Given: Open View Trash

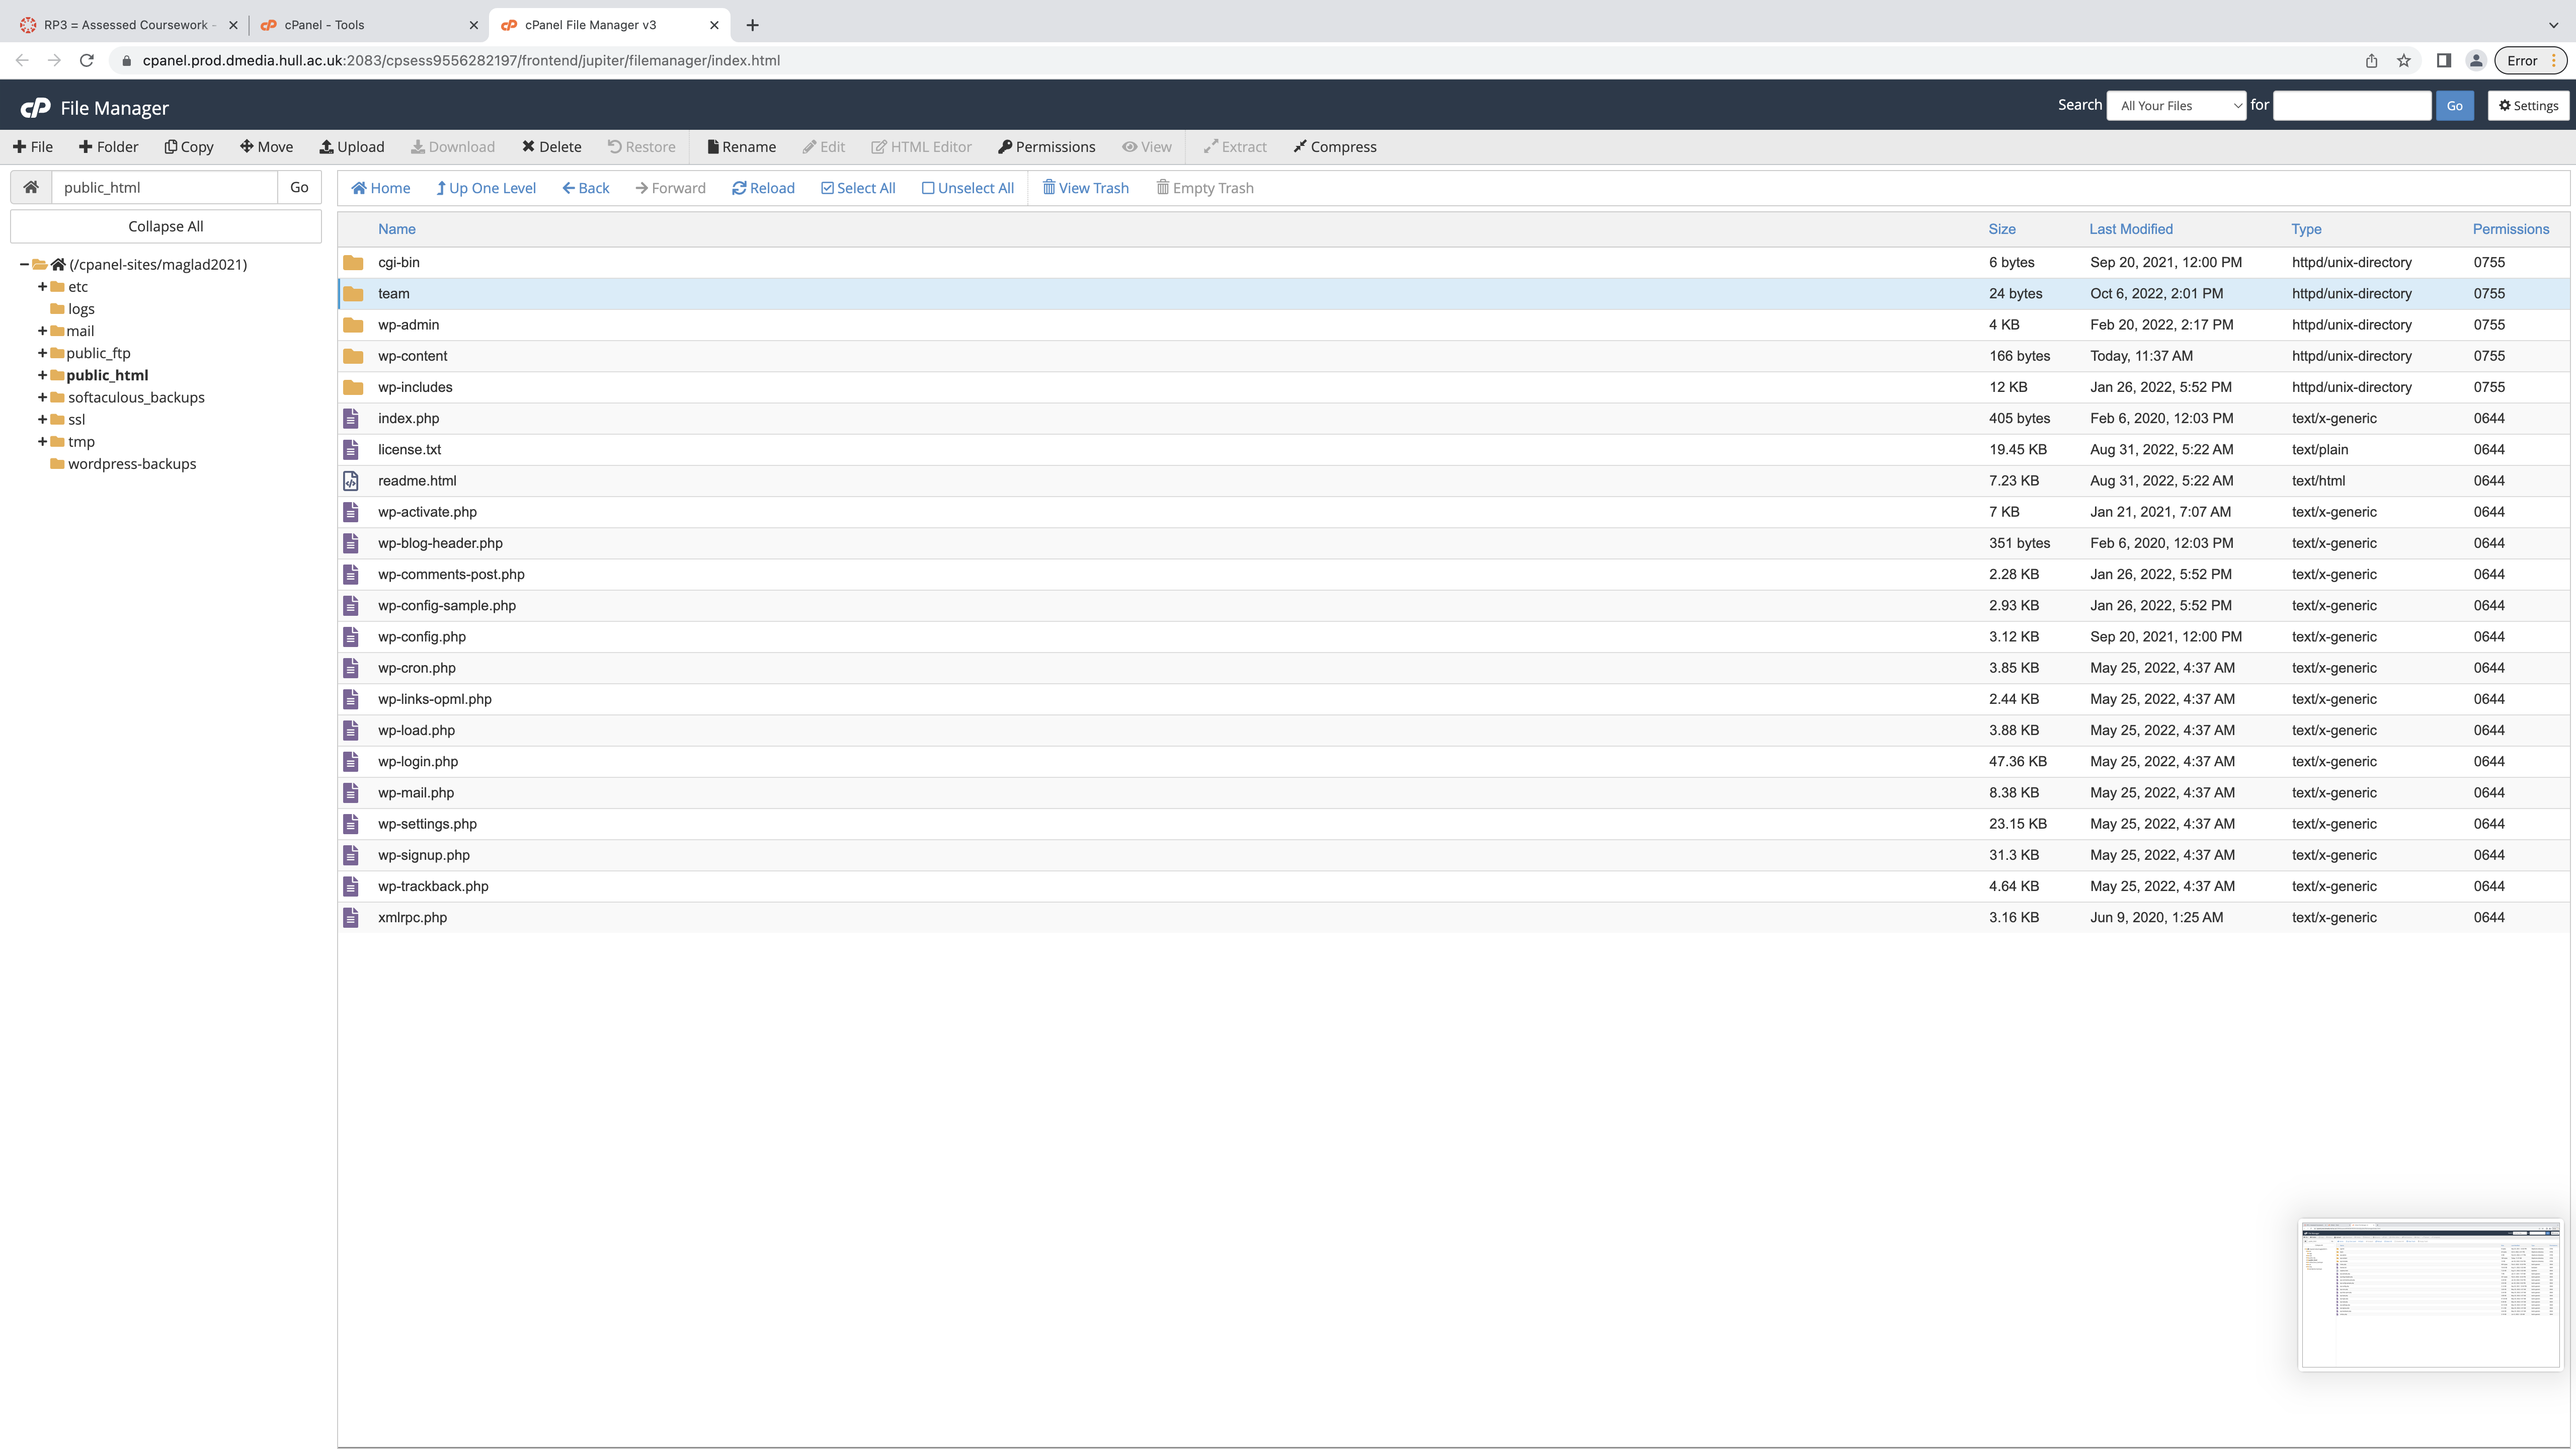Looking at the screenshot, I should coord(1086,188).
